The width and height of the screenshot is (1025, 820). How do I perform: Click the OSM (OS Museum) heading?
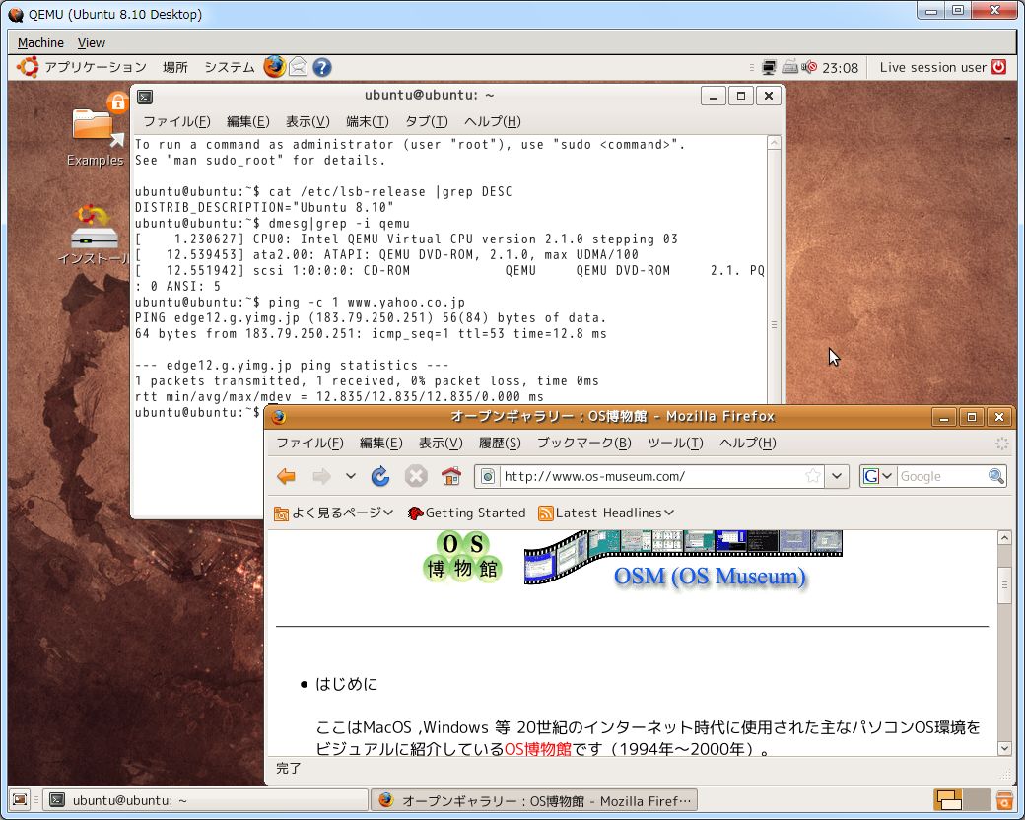click(710, 577)
